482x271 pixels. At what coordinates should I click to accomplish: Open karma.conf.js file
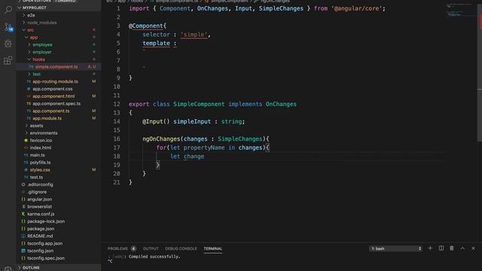pyautogui.click(x=41, y=214)
